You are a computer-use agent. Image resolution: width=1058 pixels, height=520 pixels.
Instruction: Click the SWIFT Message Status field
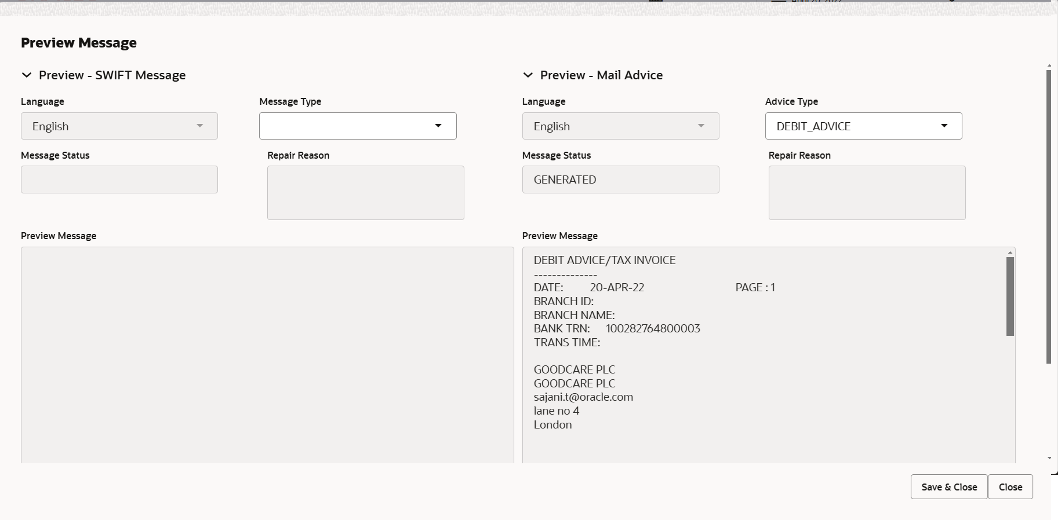point(119,180)
